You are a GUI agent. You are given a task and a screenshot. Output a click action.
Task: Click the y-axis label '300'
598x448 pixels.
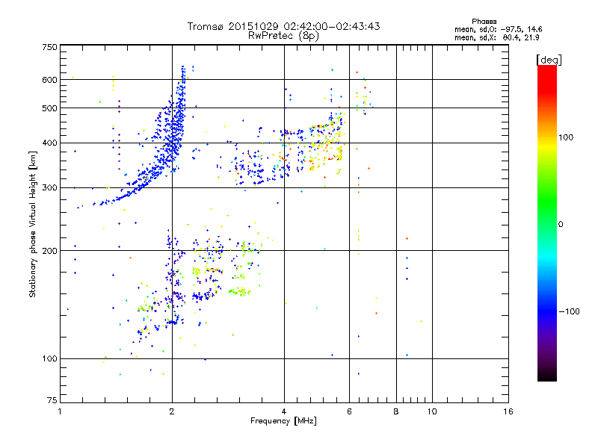click(x=49, y=187)
